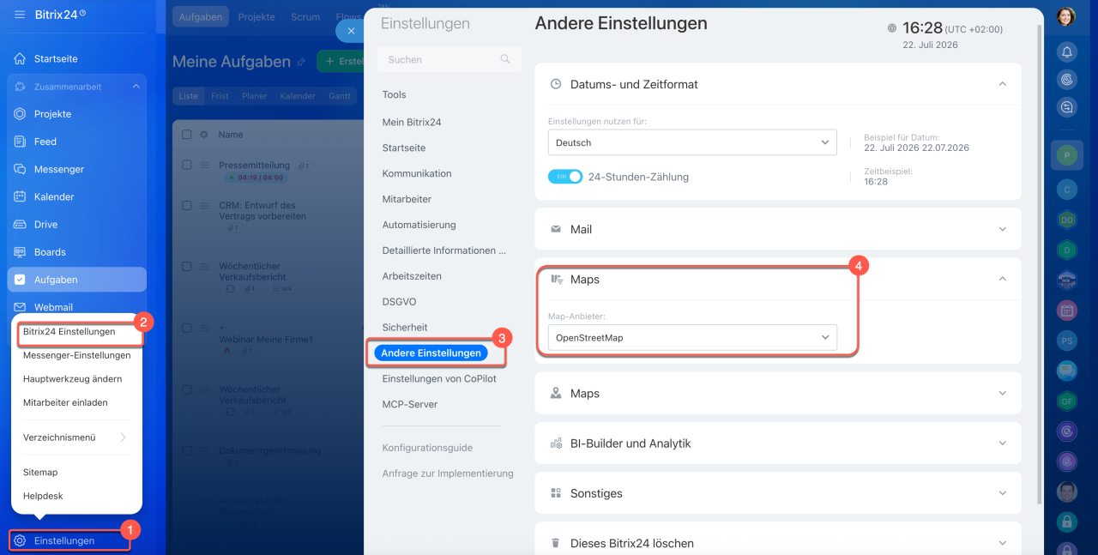Open the OpenStreetMap provider dropdown
This screenshot has width=1098, height=555.
coord(692,337)
